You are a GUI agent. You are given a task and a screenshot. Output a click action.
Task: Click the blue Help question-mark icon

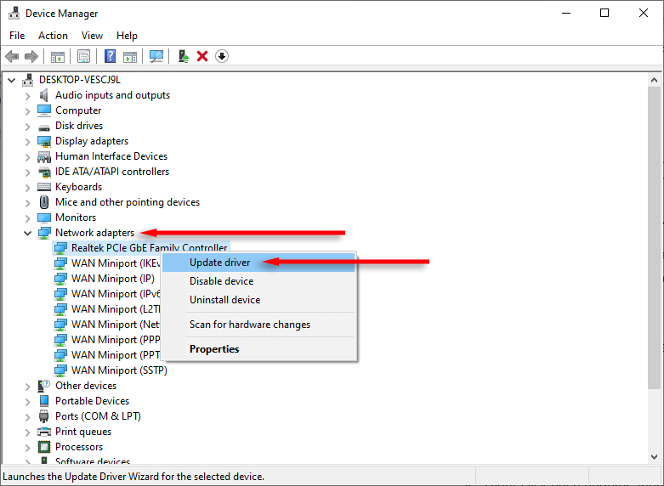[110, 56]
